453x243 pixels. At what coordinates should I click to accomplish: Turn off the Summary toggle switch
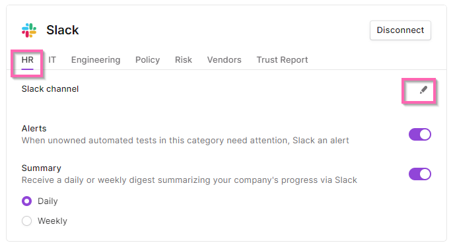(x=420, y=174)
